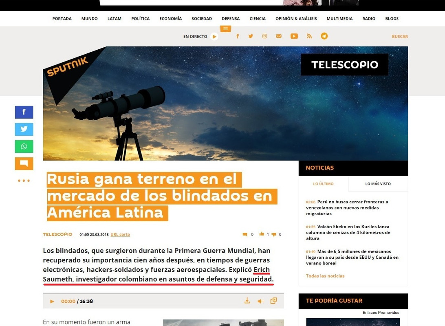Share article via WhatsApp side button
This screenshot has width=445, height=326.
click(24, 146)
